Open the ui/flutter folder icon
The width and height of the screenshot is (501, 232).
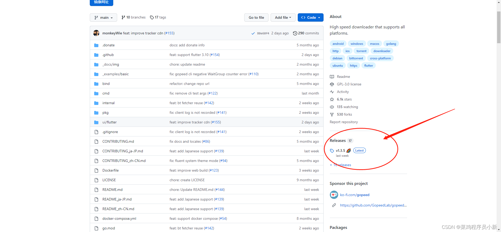click(96, 122)
